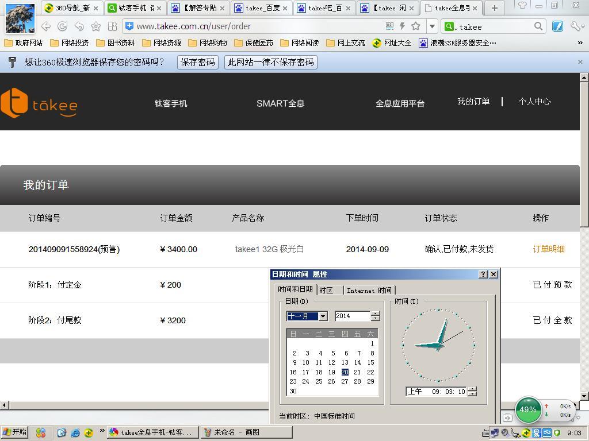Increase time with the time spinner up arrow
Viewport: 589px width, 441px height.
coord(472,389)
